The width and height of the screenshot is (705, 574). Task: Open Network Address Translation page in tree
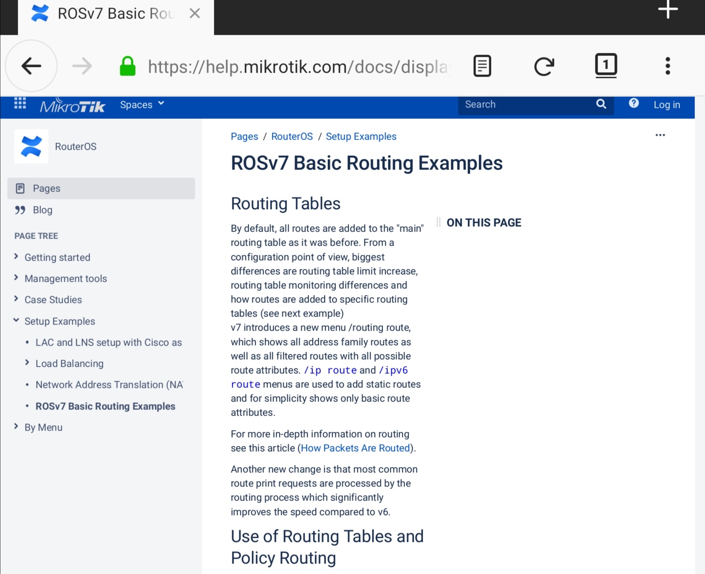click(109, 385)
